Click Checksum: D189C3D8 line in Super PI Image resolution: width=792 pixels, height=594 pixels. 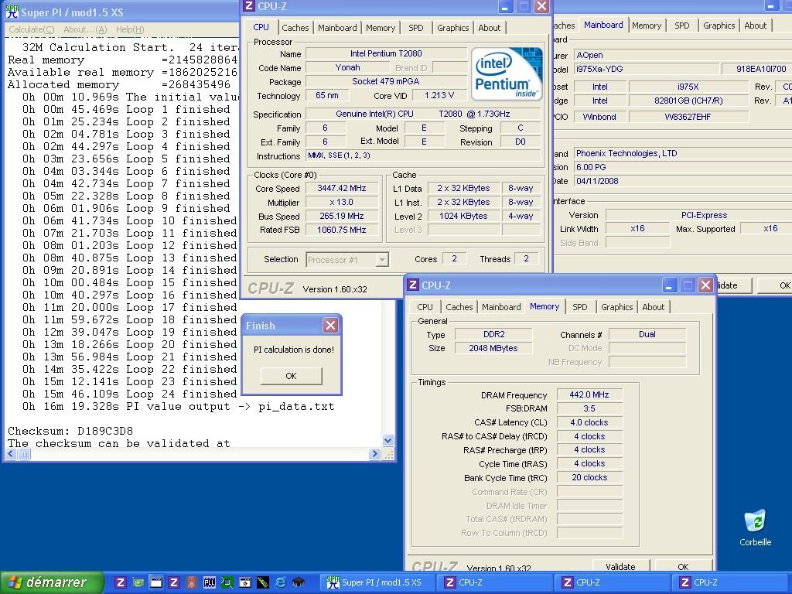[x=70, y=431]
